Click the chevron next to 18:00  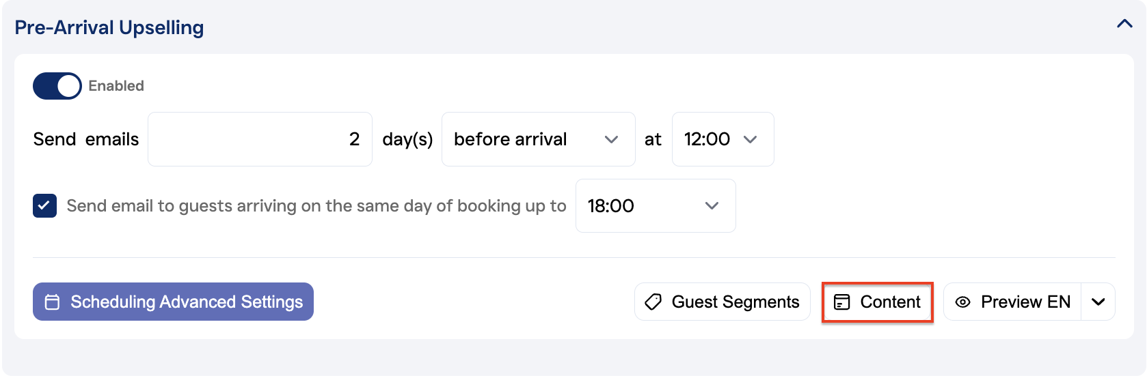pyautogui.click(x=712, y=205)
